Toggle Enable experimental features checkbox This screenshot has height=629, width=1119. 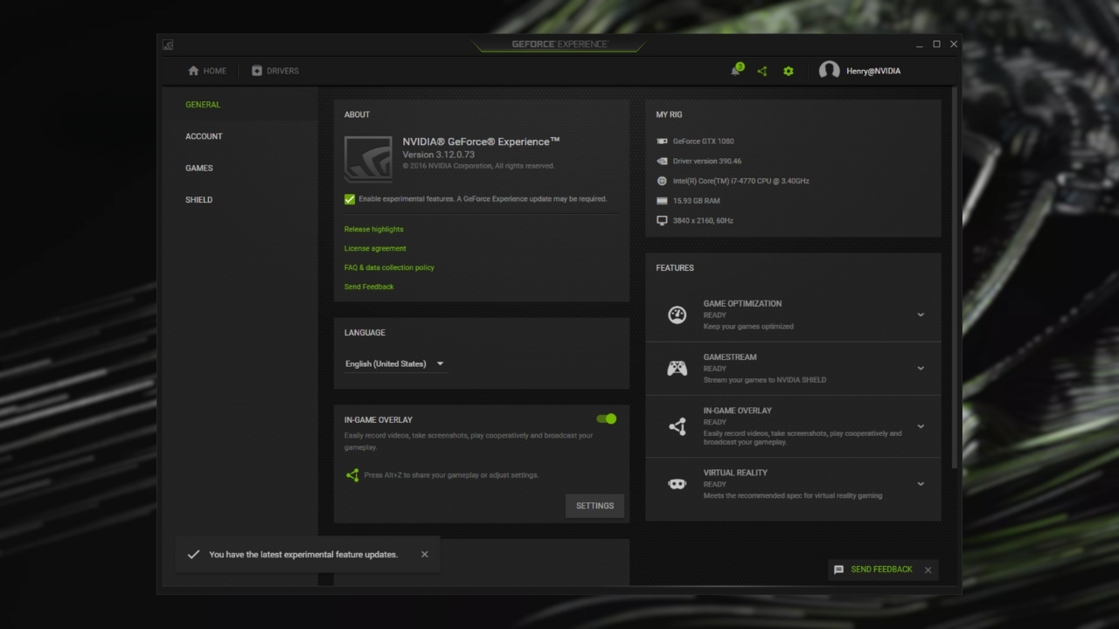(350, 199)
